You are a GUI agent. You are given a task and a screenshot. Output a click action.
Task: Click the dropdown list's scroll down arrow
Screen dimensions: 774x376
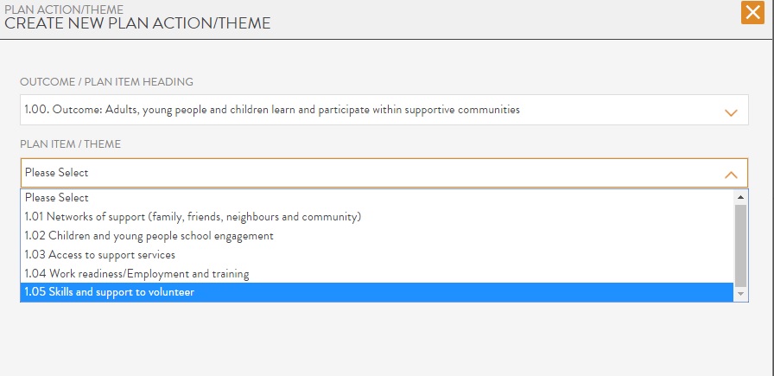click(x=740, y=294)
